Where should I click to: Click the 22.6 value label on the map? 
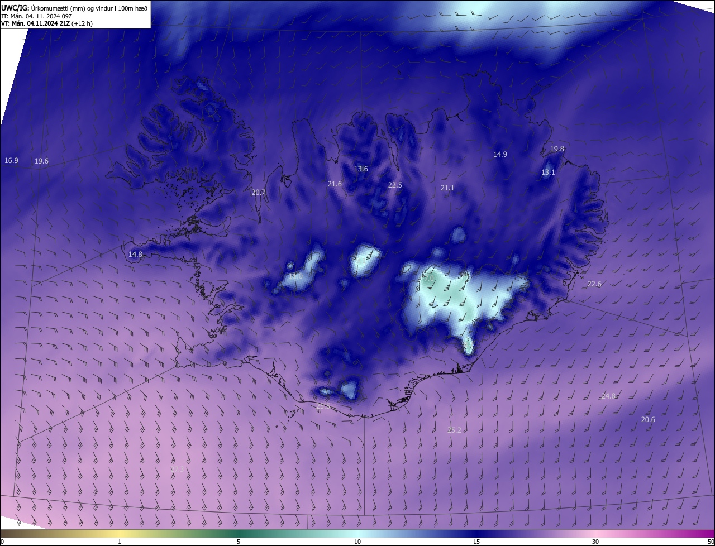[594, 284]
